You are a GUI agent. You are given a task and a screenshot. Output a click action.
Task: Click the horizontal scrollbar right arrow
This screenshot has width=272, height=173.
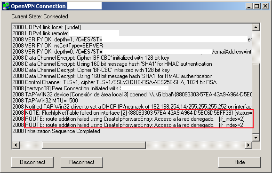[248, 145]
